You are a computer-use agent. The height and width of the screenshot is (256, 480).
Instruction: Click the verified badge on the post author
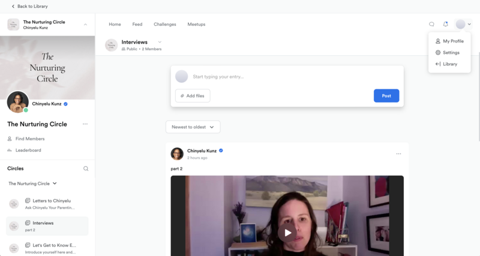[221, 150]
